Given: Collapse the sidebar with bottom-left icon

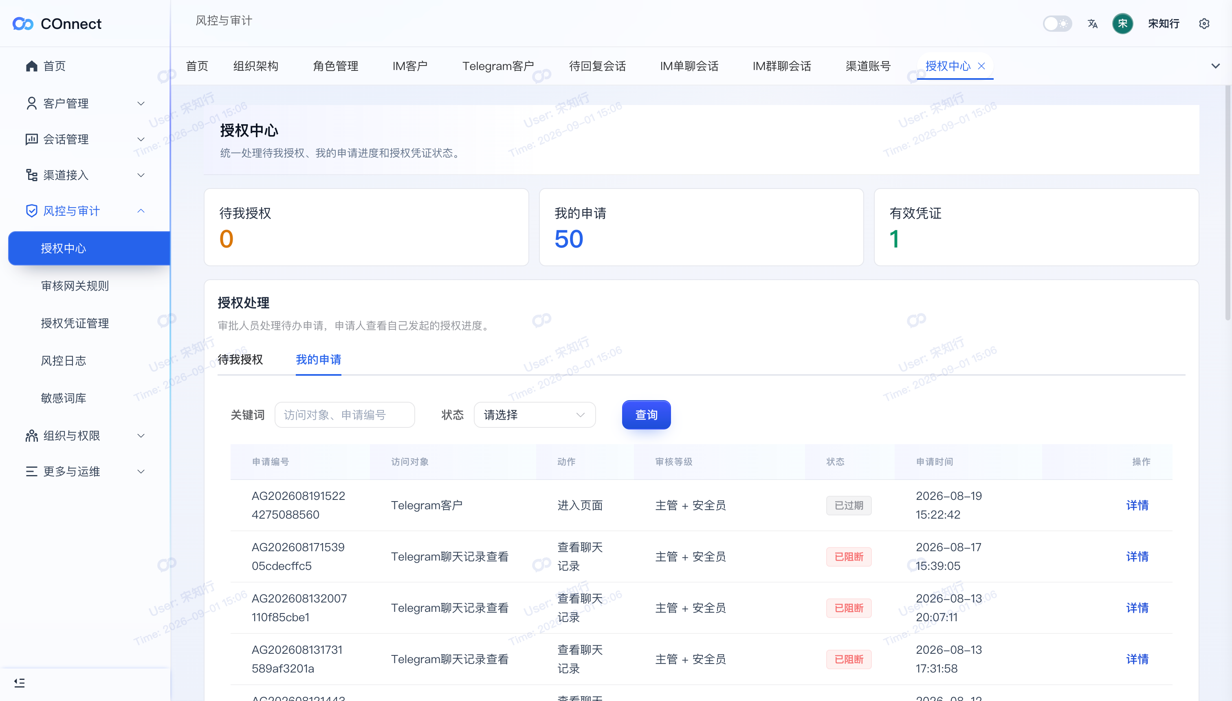Looking at the screenshot, I should tap(19, 683).
